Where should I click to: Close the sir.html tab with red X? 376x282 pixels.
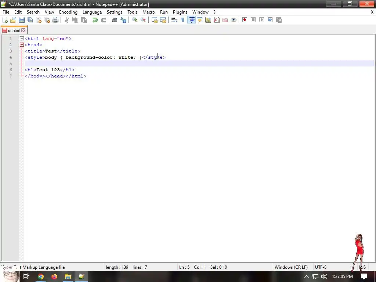pos(23,30)
